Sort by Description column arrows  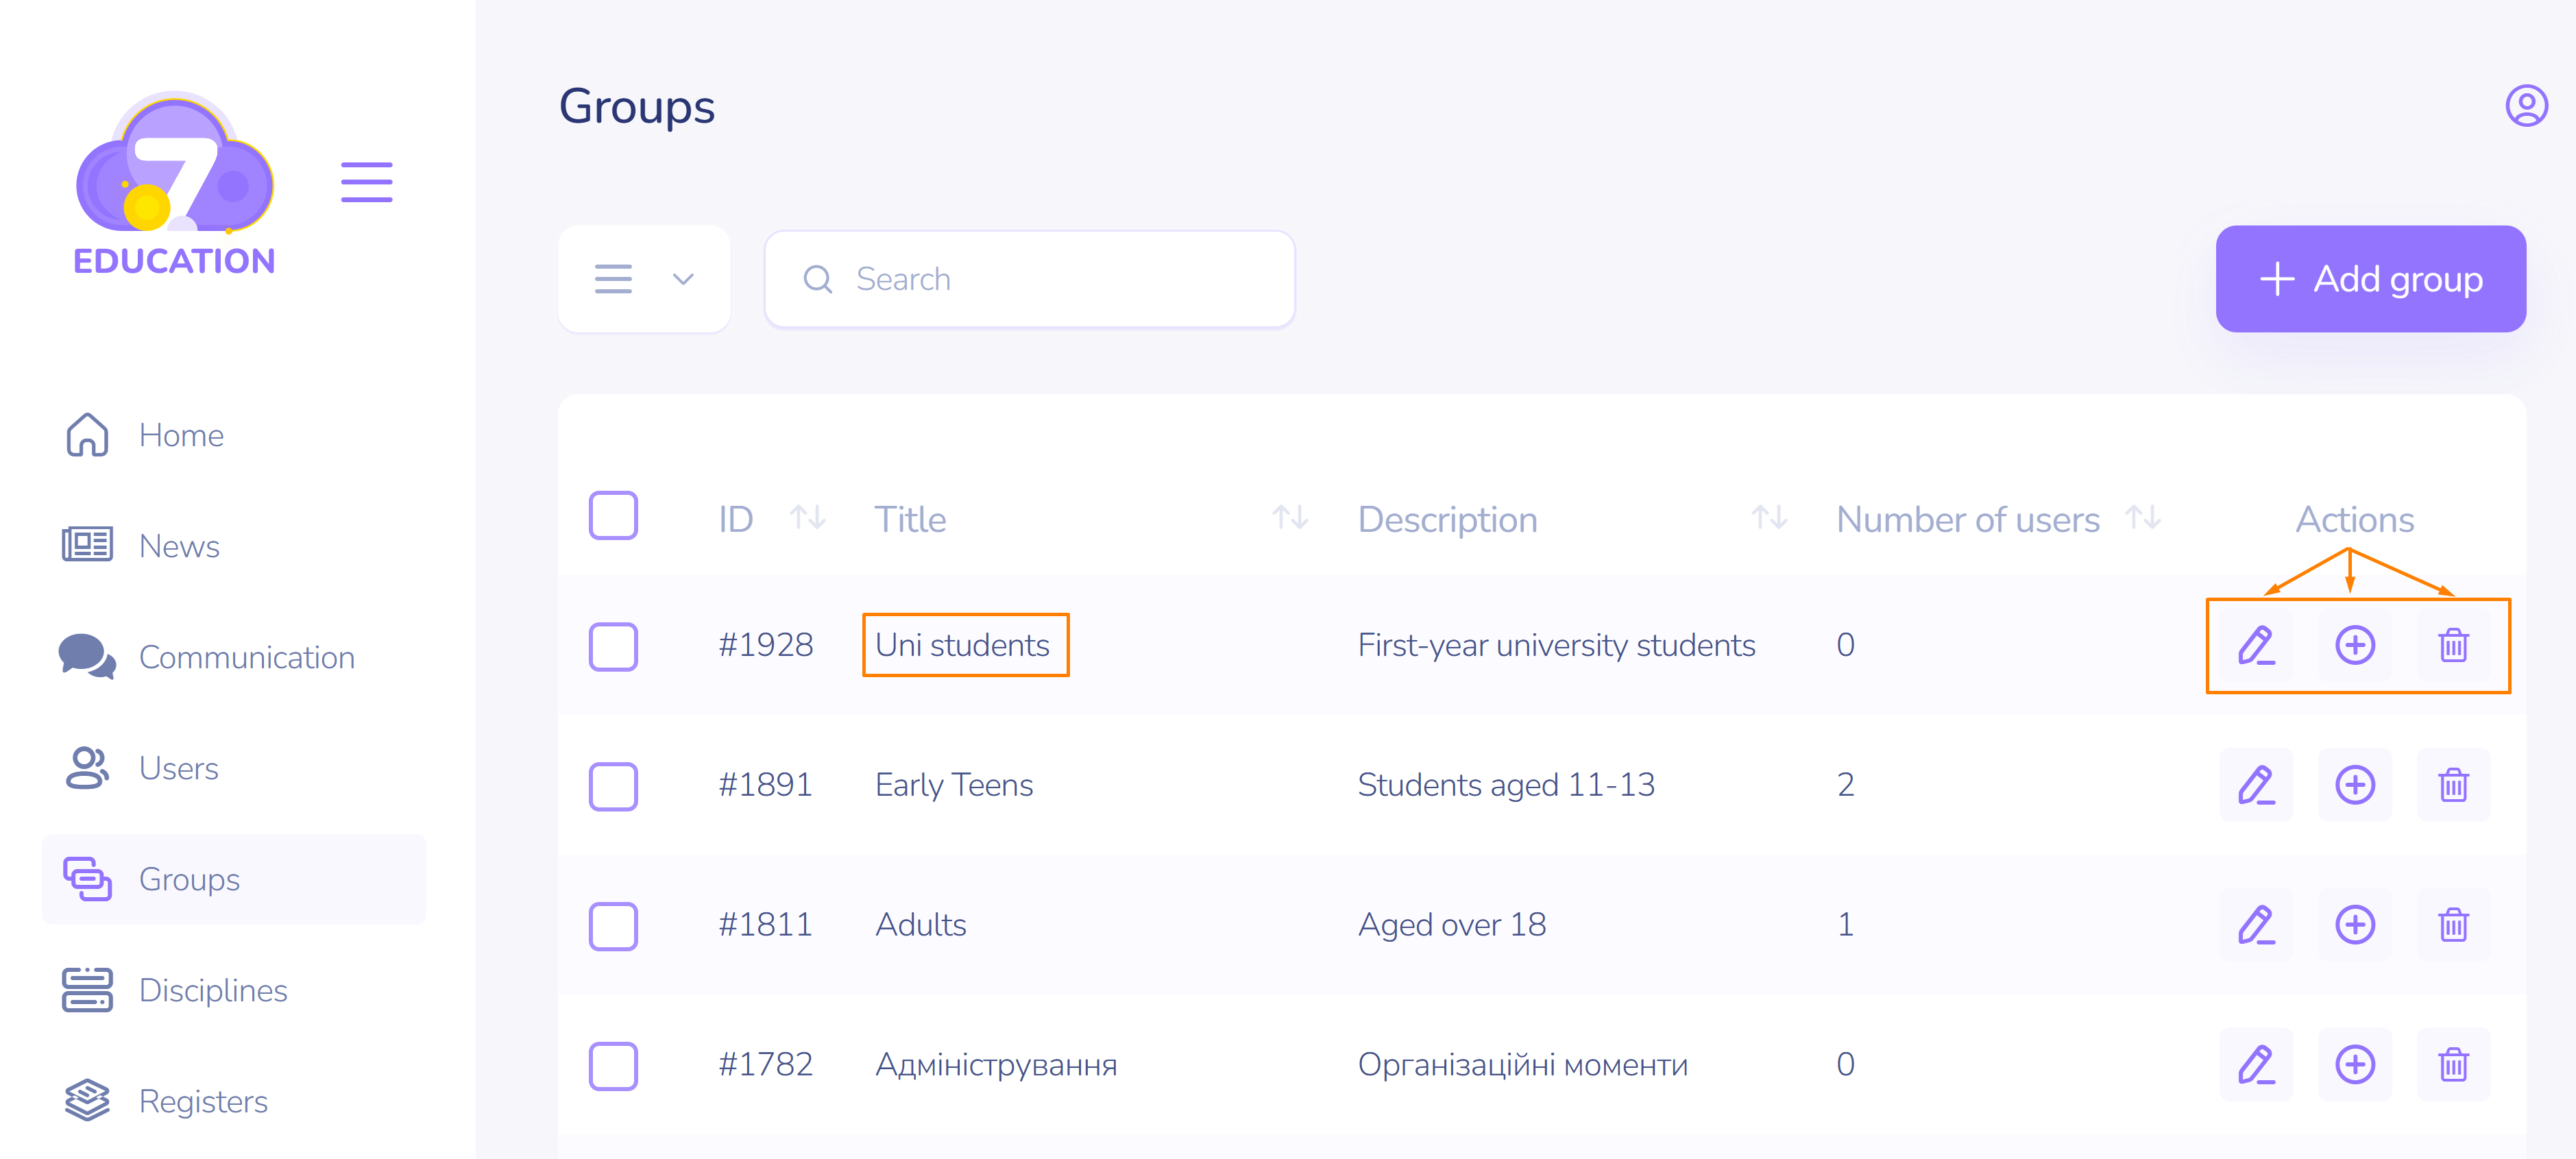pos(1769,518)
